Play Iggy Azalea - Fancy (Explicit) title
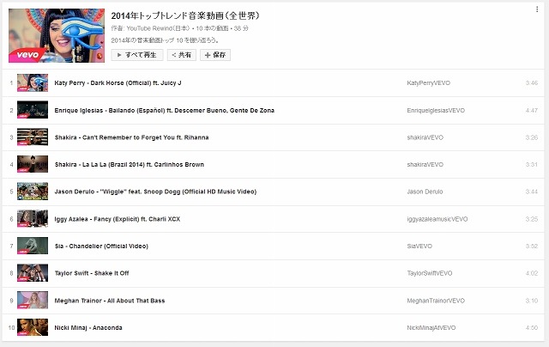Image resolution: width=549 pixels, height=347 pixels. click(117, 219)
